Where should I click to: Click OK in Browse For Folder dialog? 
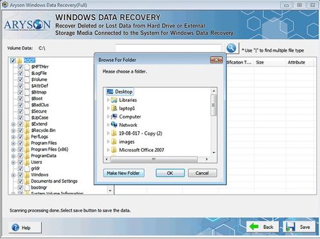coord(170,173)
